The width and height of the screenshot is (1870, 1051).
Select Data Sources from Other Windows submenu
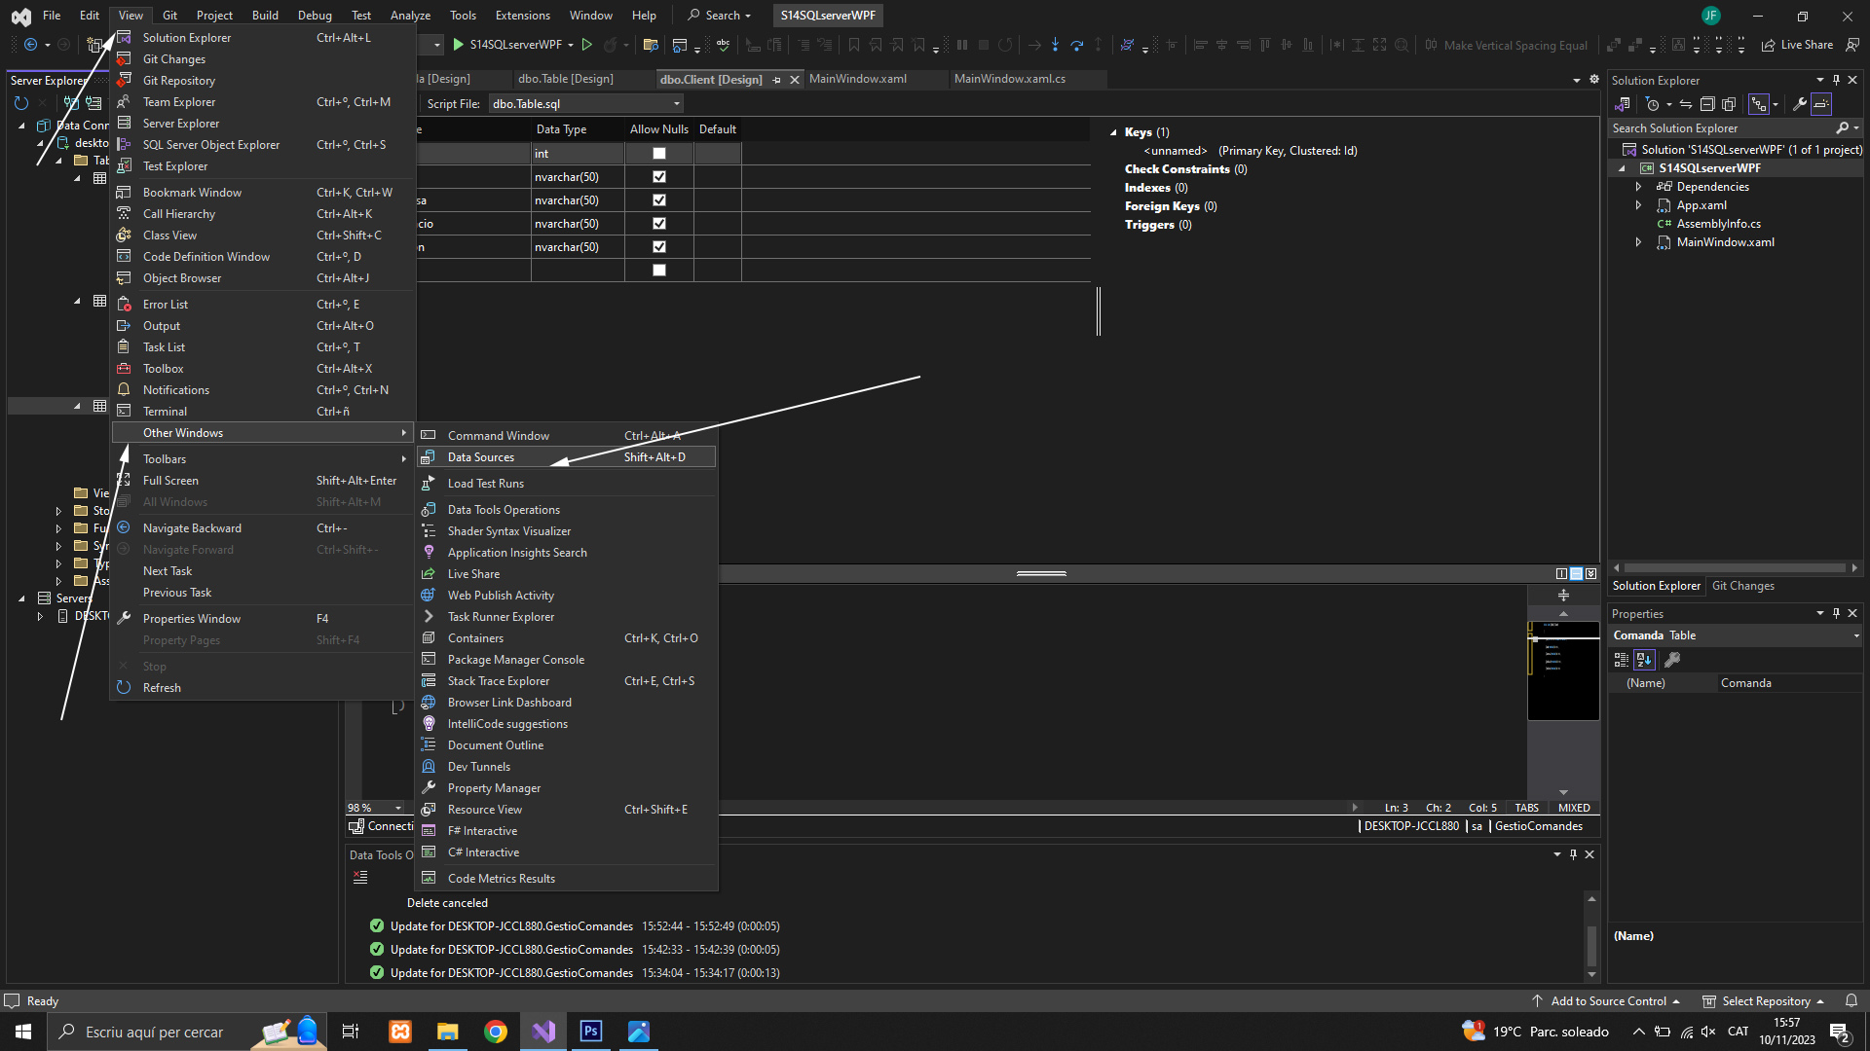pos(481,457)
